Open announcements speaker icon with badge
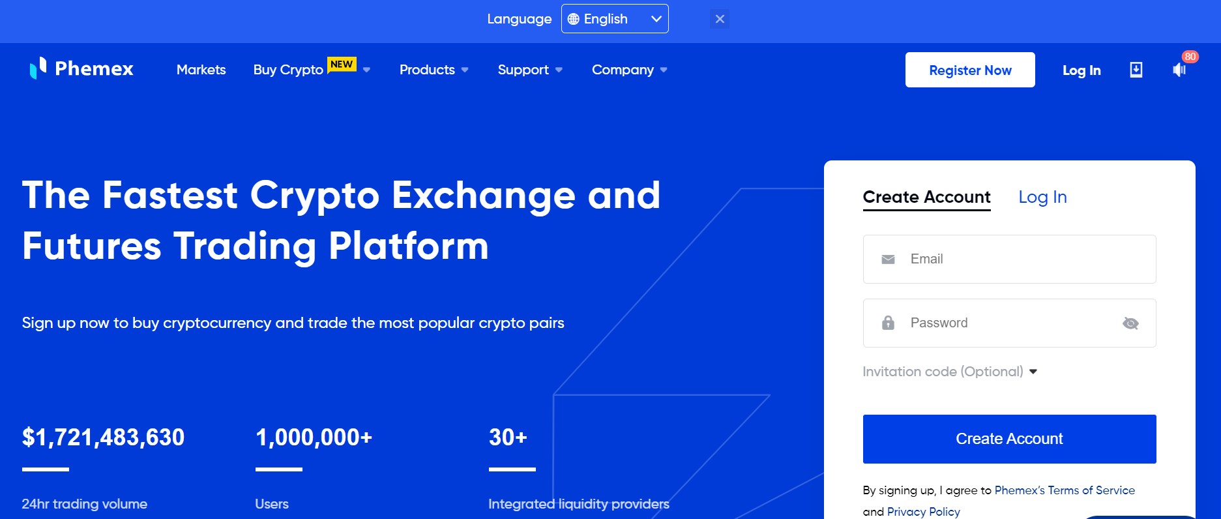Screen dimensions: 1221x519 tap(1179, 70)
